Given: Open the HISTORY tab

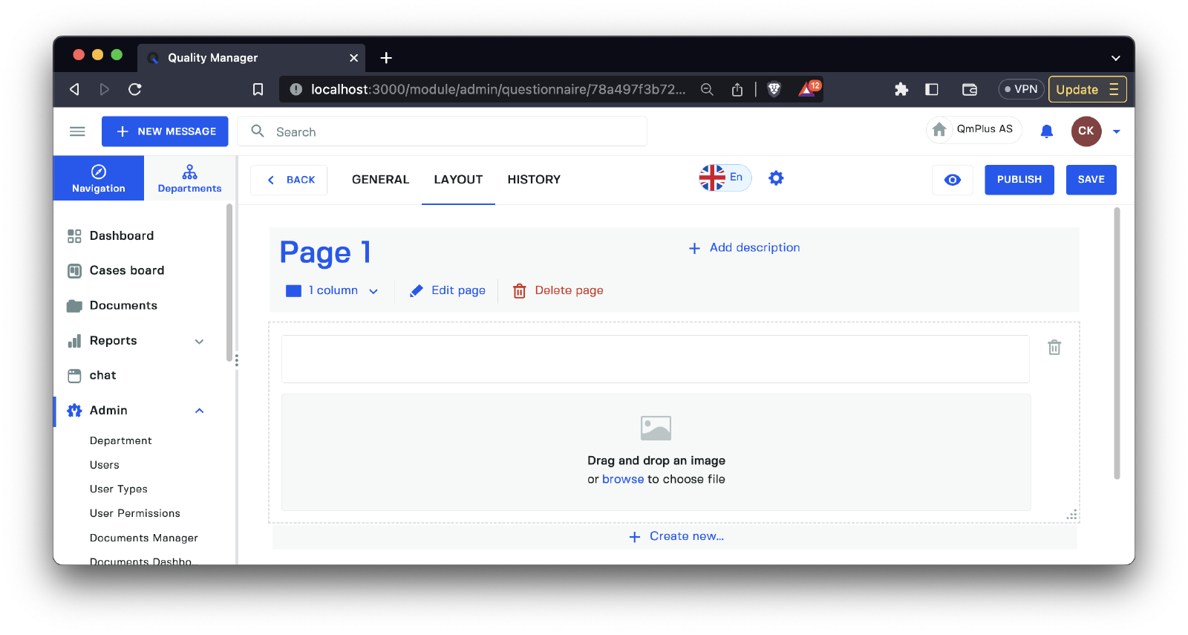Looking at the screenshot, I should (x=534, y=180).
